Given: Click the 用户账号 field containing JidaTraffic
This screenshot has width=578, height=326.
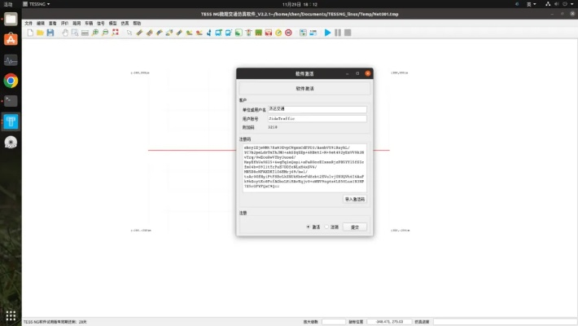Looking at the screenshot, I should [x=317, y=118].
